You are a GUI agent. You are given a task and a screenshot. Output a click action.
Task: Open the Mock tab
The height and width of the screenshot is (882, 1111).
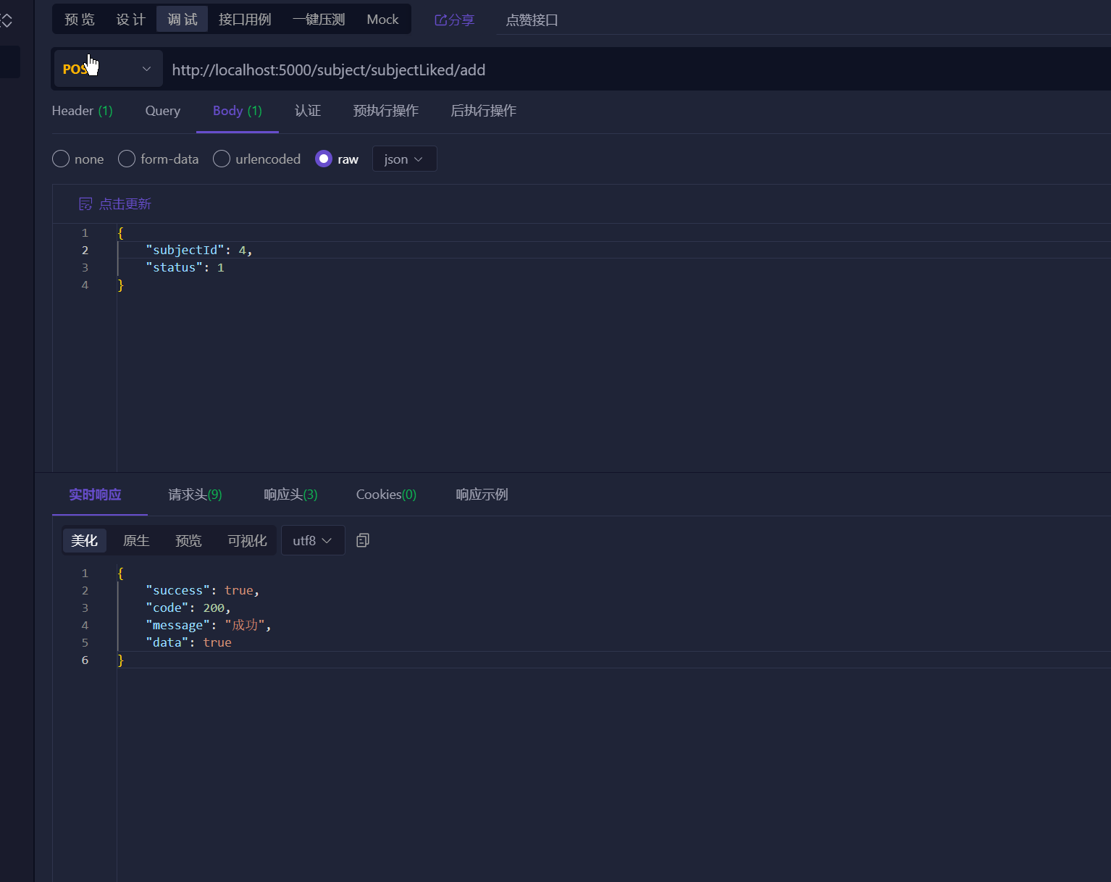pos(382,20)
